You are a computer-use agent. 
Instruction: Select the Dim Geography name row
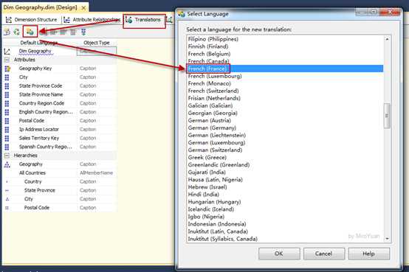pyautogui.click(x=35, y=51)
